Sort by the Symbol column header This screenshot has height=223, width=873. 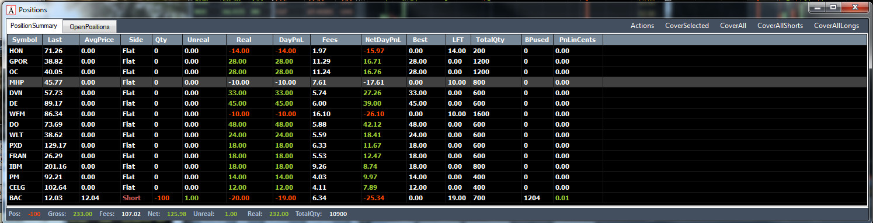click(25, 40)
